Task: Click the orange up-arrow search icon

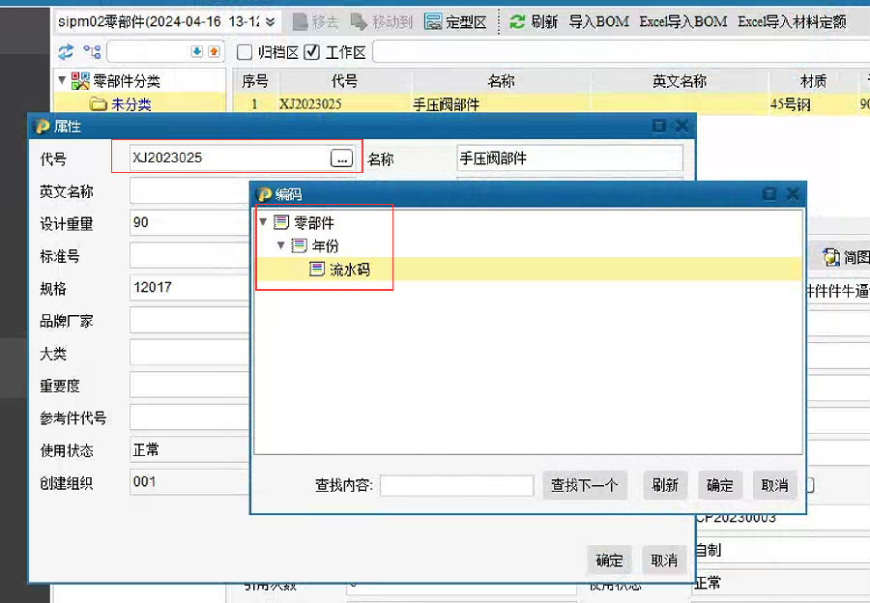Action: pyautogui.click(x=214, y=52)
